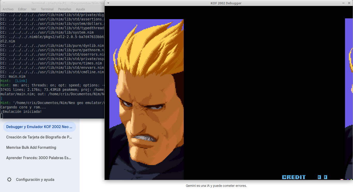
Task: Click the 'Hint: [Link]' line in Terminal
Action: click(x=14, y=81)
